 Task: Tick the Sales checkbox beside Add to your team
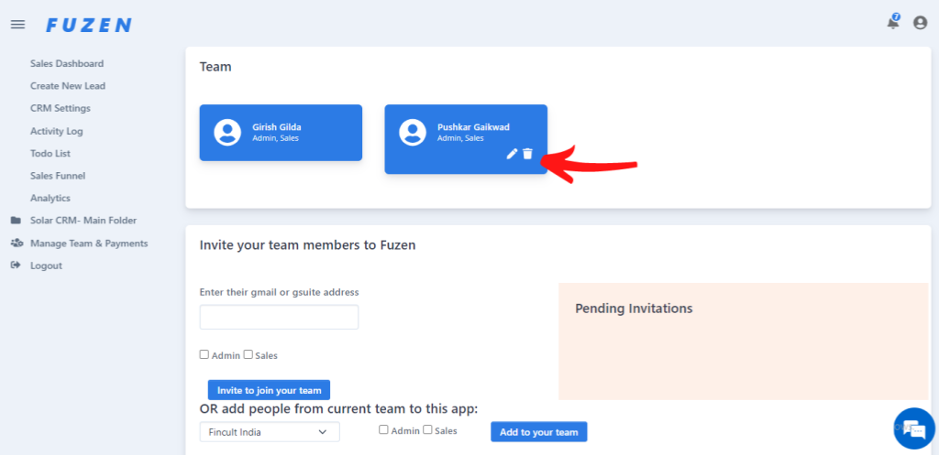click(427, 429)
